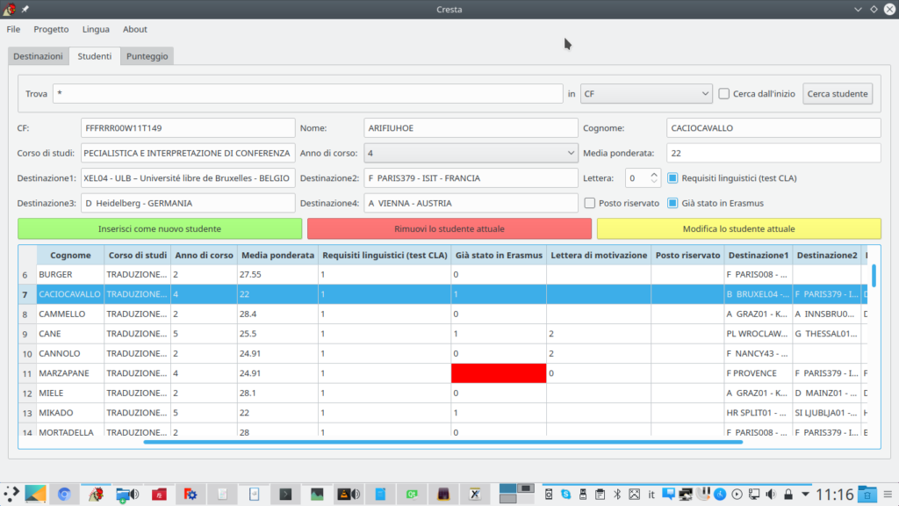
Task: Select row header number 8
Action: pos(27,314)
